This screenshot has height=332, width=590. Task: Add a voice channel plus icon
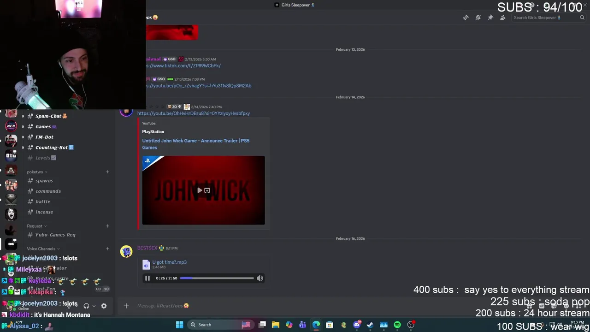(107, 249)
